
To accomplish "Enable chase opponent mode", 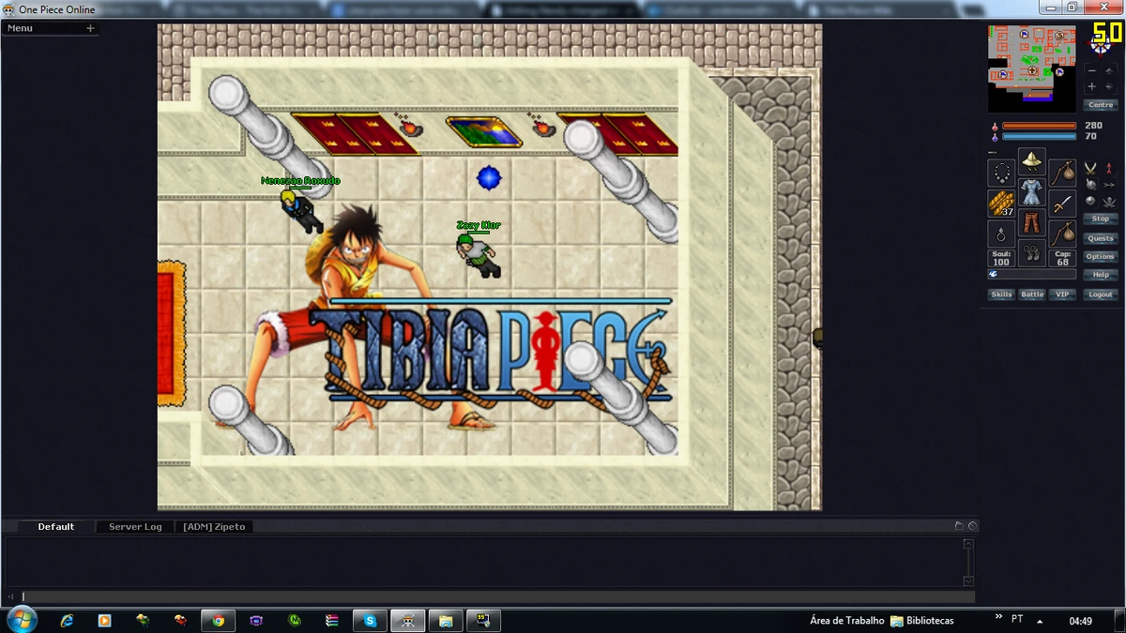I will point(1110,184).
